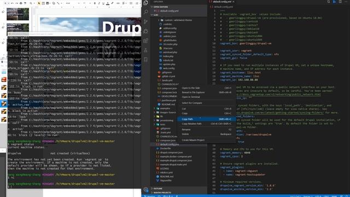
Task: Open LICENSE file in Explorer tree
Action: point(164,169)
